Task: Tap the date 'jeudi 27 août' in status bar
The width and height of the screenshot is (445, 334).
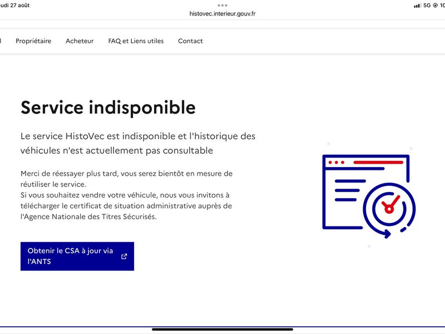Action: tap(14, 5)
